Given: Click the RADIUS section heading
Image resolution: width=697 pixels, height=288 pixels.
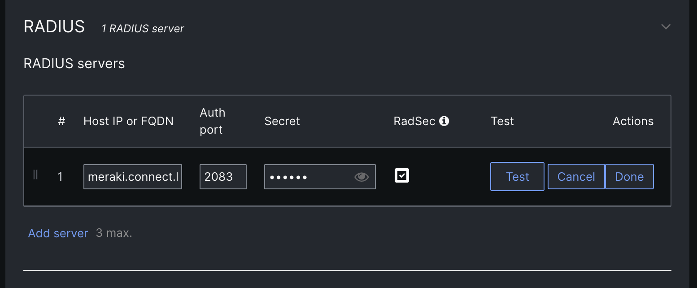Looking at the screenshot, I should click(54, 27).
